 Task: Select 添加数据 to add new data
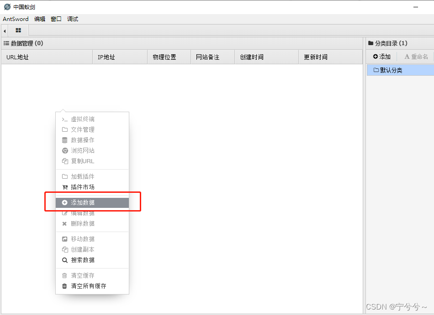click(85, 202)
